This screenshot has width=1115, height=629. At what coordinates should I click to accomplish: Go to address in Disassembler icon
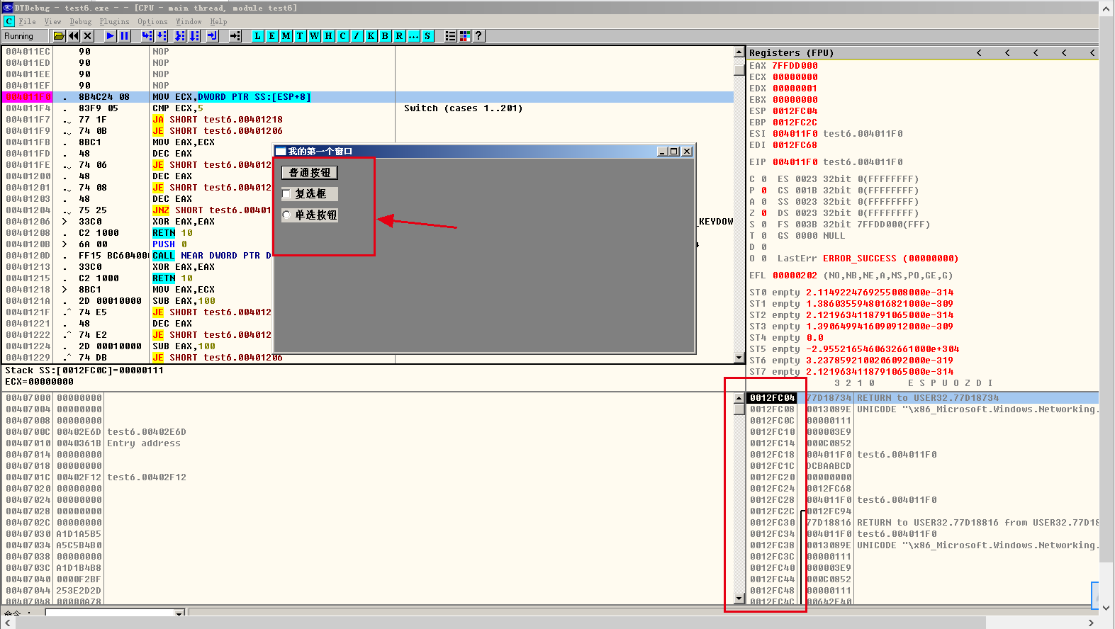tap(235, 36)
